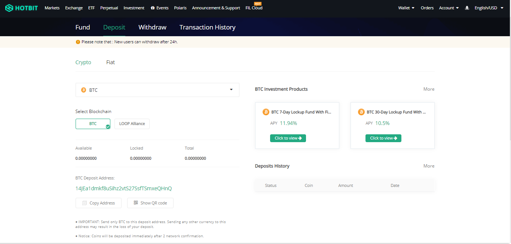Click the QR code icon
The image size is (511, 244).
point(136,203)
